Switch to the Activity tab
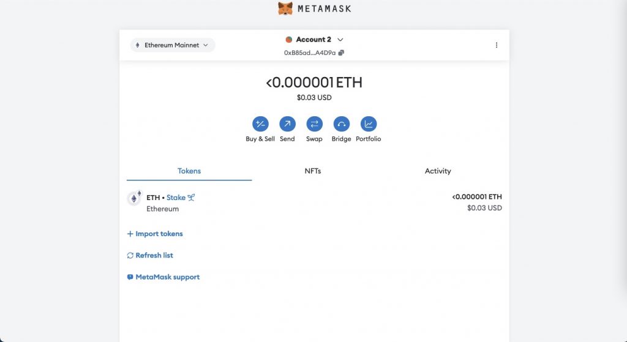The image size is (627, 342). 438,171
